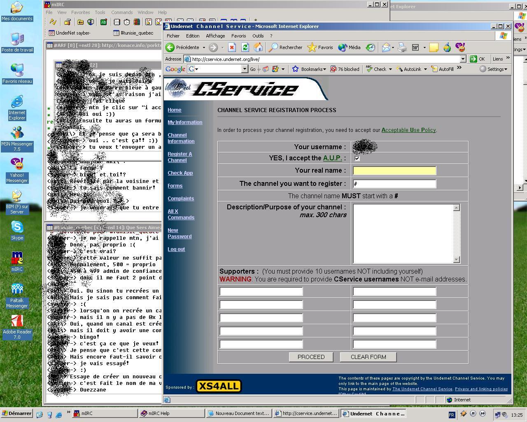Click the Print icon in IE toolbar
Screen dimensions: 527x422
point(402,48)
